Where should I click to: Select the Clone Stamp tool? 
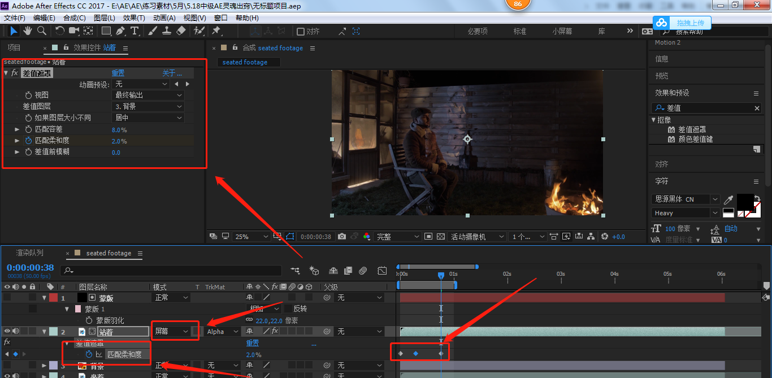[x=167, y=31]
